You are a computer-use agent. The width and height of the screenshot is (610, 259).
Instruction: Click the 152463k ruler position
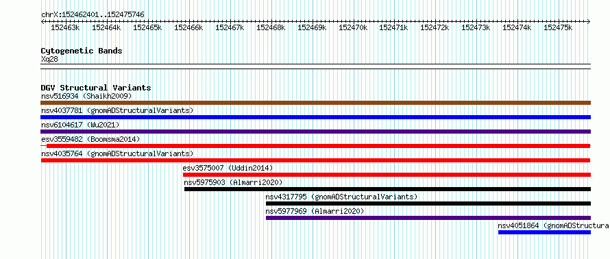coord(65,27)
